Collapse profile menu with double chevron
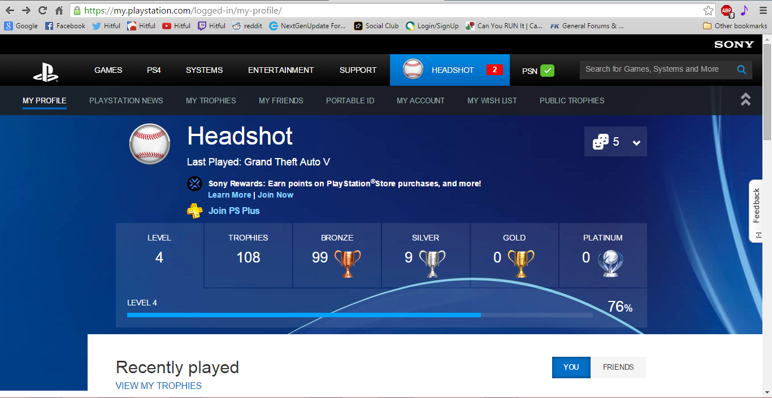Viewport: 772px width, 398px height. tap(745, 99)
